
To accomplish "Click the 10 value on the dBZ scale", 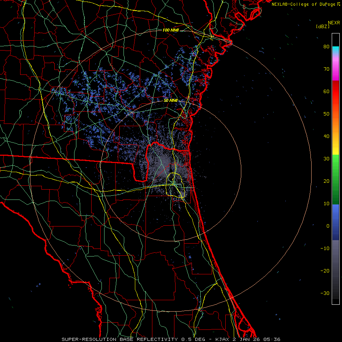I will click(x=326, y=204).
